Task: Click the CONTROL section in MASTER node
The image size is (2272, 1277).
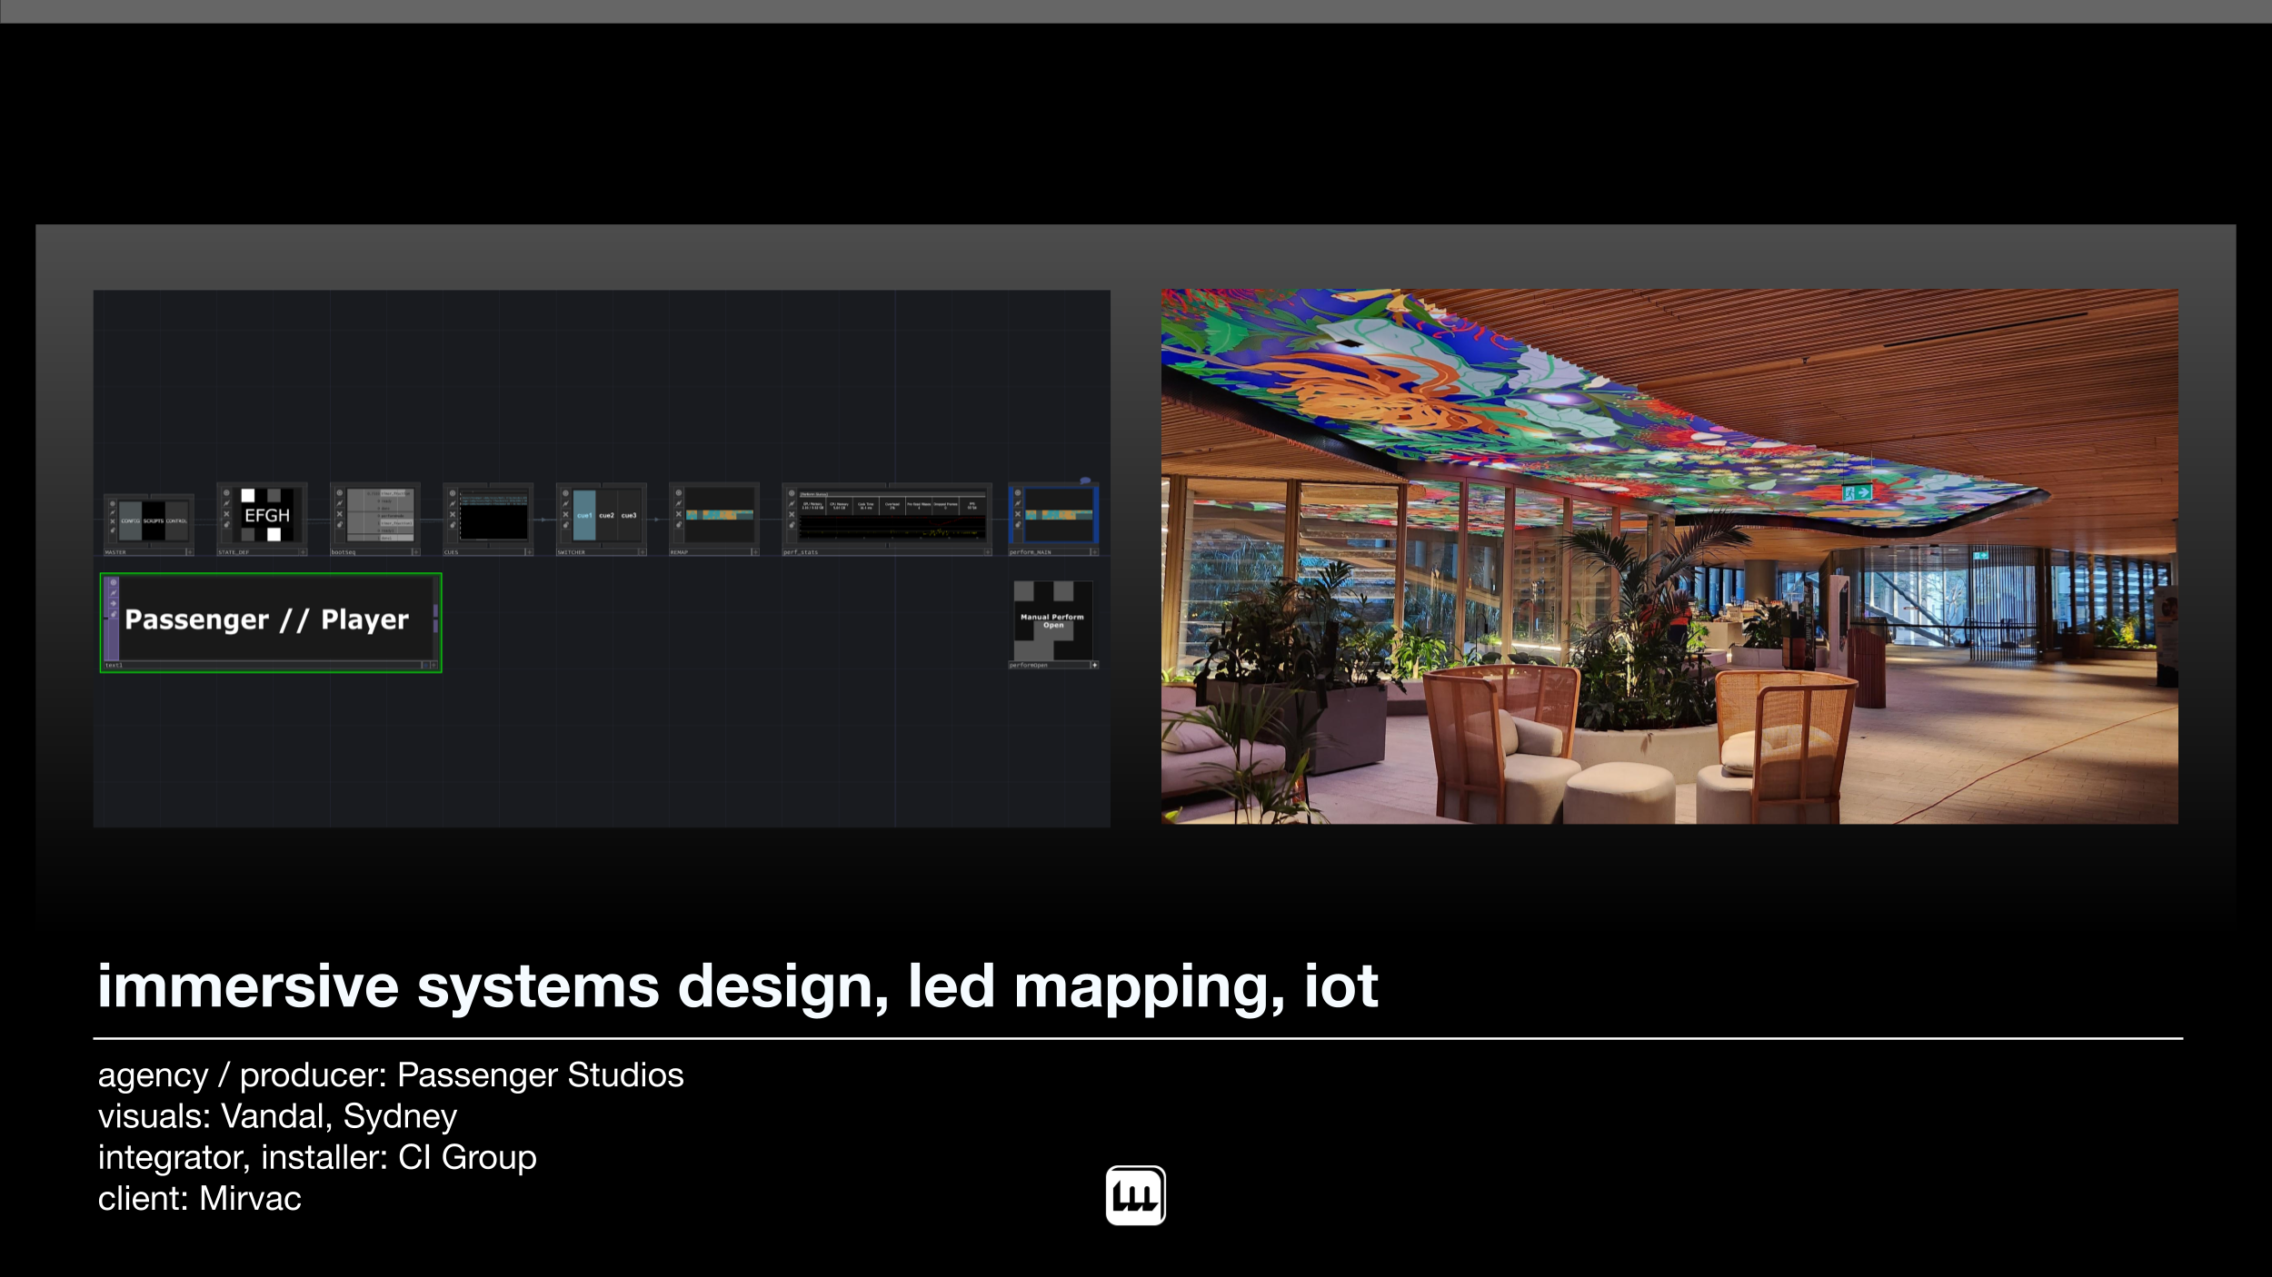Action: [176, 520]
